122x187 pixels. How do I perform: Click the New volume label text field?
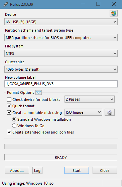(61, 84)
